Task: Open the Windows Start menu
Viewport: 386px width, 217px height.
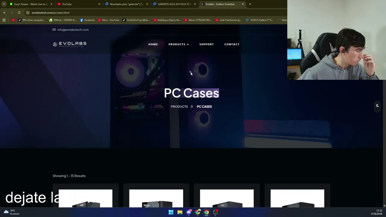Action: (171, 212)
